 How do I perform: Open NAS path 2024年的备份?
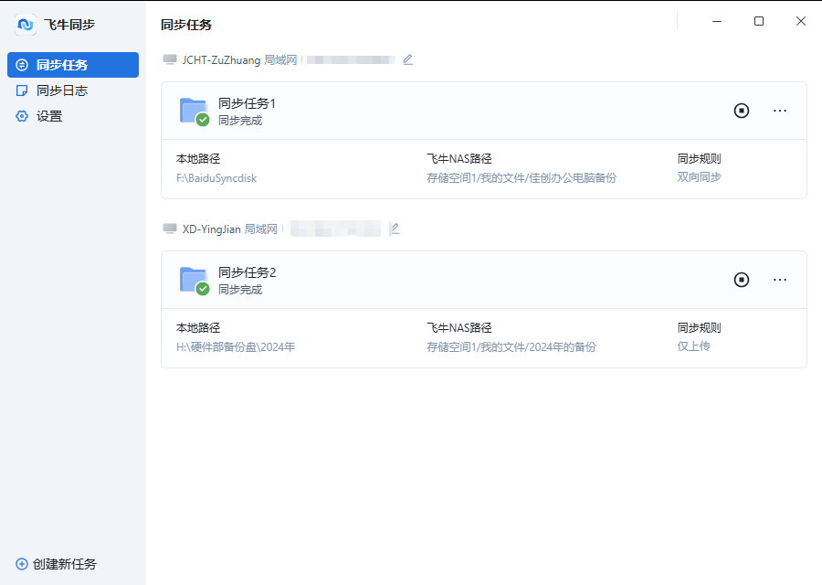point(511,347)
